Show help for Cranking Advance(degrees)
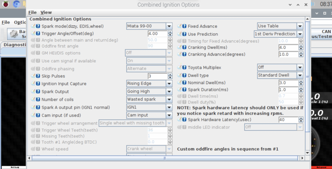The image size is (332, 169). pyautogui.click(x=184, y=54)
